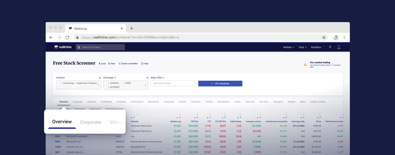Click the padlock site info icon
This screenshot has height=155, width=395.
click(77, 37)
